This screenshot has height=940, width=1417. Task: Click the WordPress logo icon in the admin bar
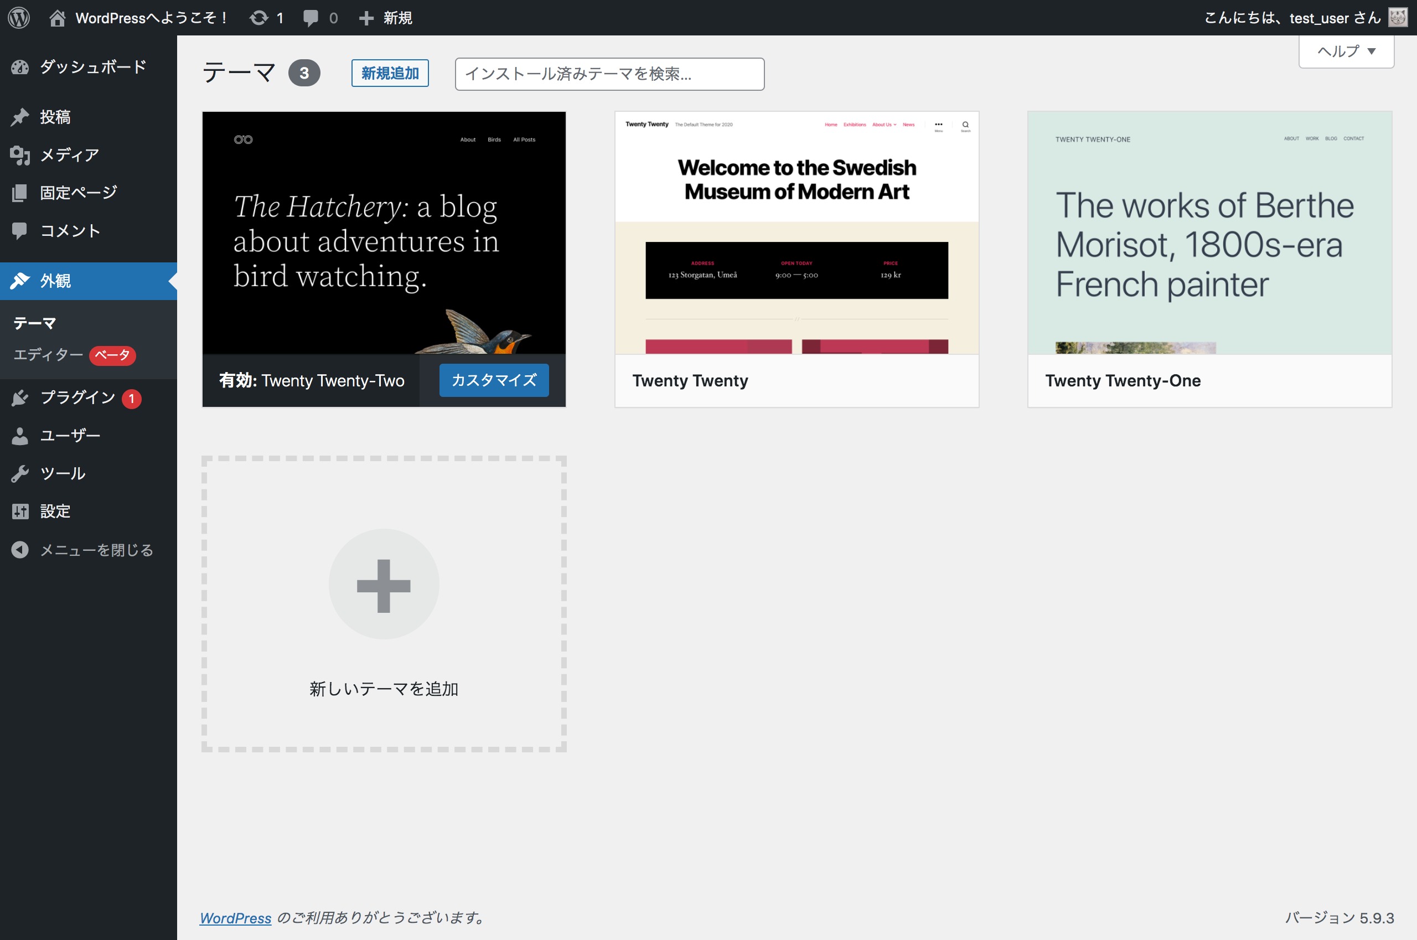pyautogui.click(x=19, y=17)
